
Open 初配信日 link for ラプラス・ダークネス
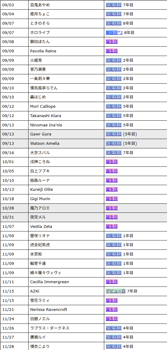click(x=114, y=328)
